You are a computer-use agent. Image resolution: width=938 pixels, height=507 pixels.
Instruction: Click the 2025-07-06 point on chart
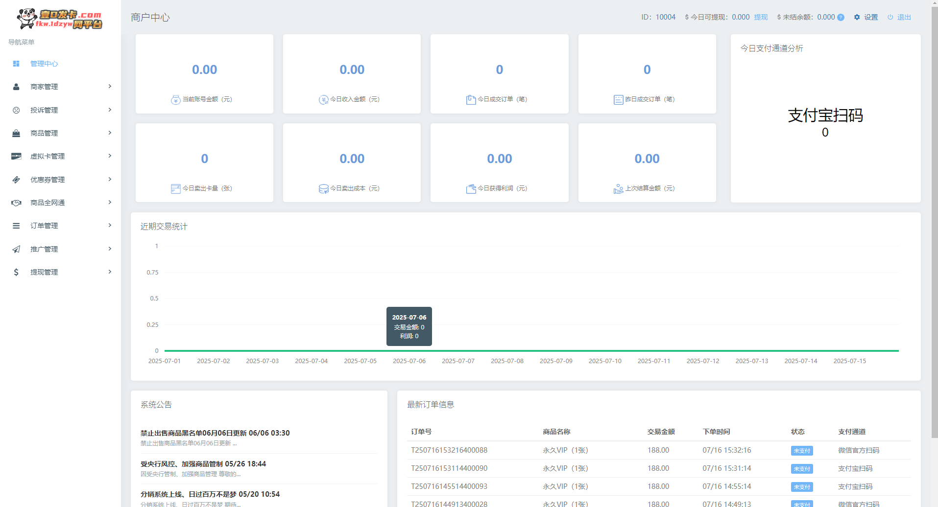(x=409, y=350)
